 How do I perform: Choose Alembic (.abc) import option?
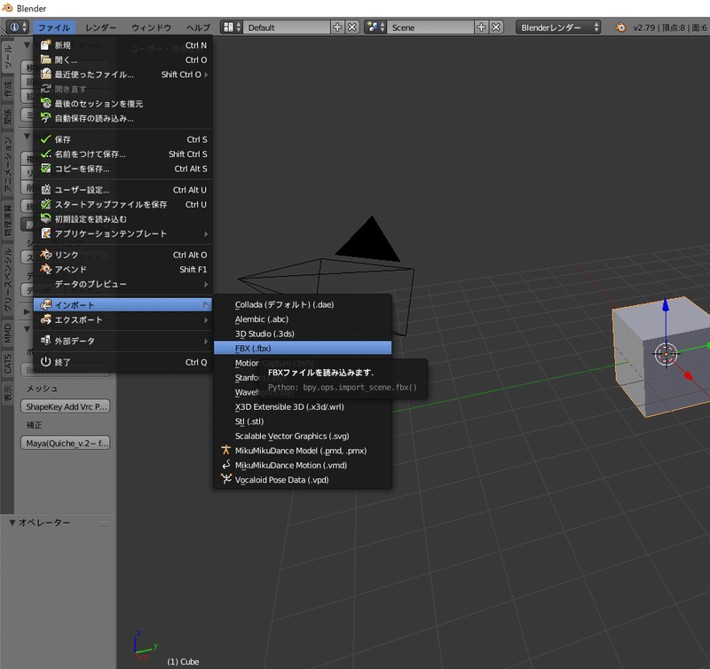click(303, 319)
